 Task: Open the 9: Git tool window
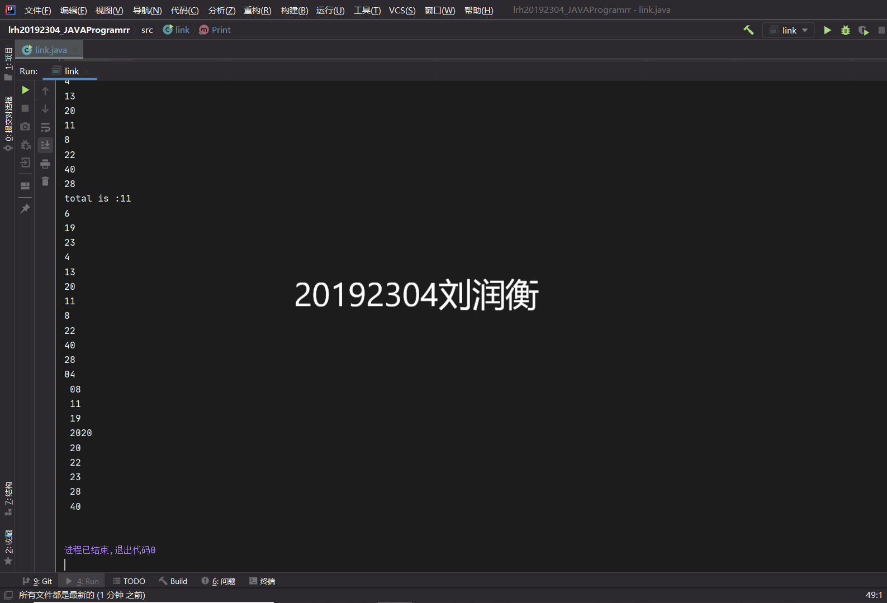click(37, 581)
